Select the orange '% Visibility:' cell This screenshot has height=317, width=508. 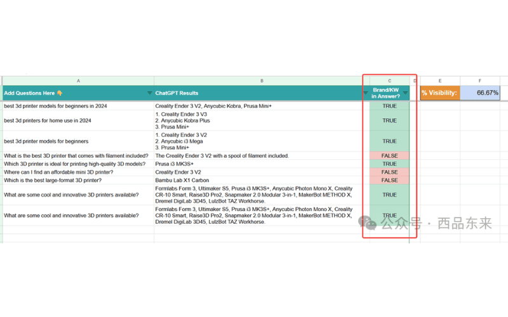tap(440, 93)
